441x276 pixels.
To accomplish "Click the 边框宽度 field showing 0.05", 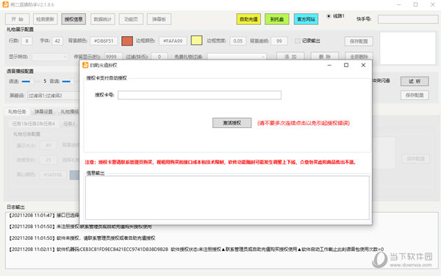I will (x=238, y=40).
